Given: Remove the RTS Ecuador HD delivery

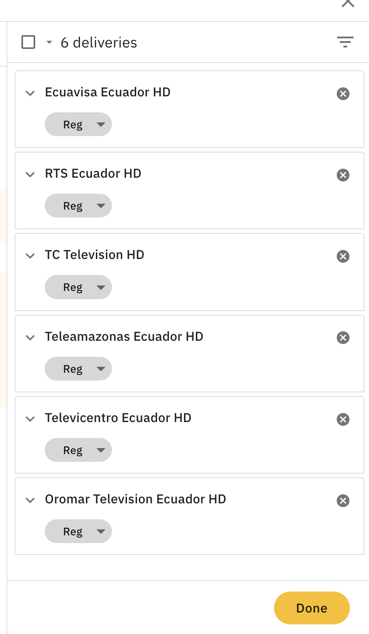Looking at the screenshot, I should coord(343,175).
